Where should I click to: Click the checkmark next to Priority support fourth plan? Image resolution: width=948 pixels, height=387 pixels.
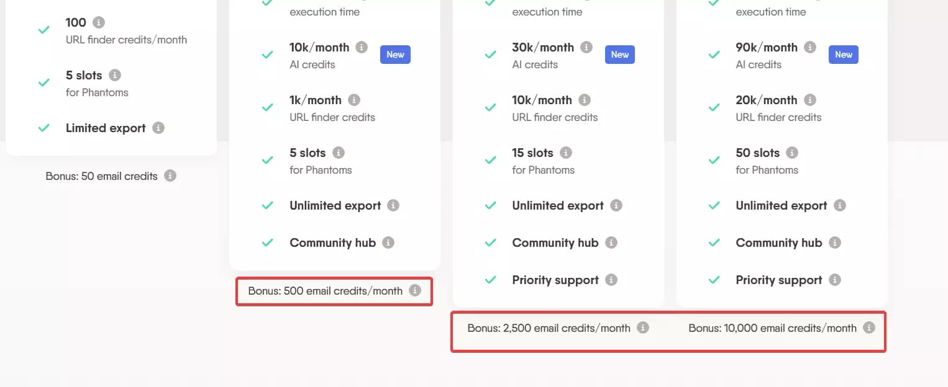(x=714, y=280)
